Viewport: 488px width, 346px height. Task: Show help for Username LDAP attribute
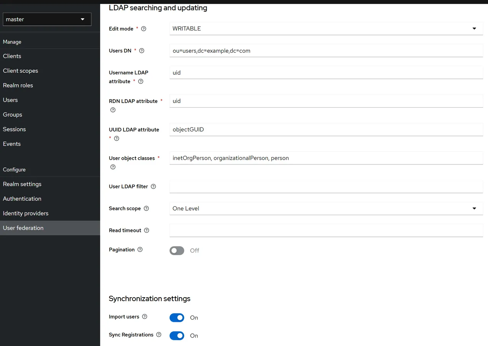tap(141, 81)
